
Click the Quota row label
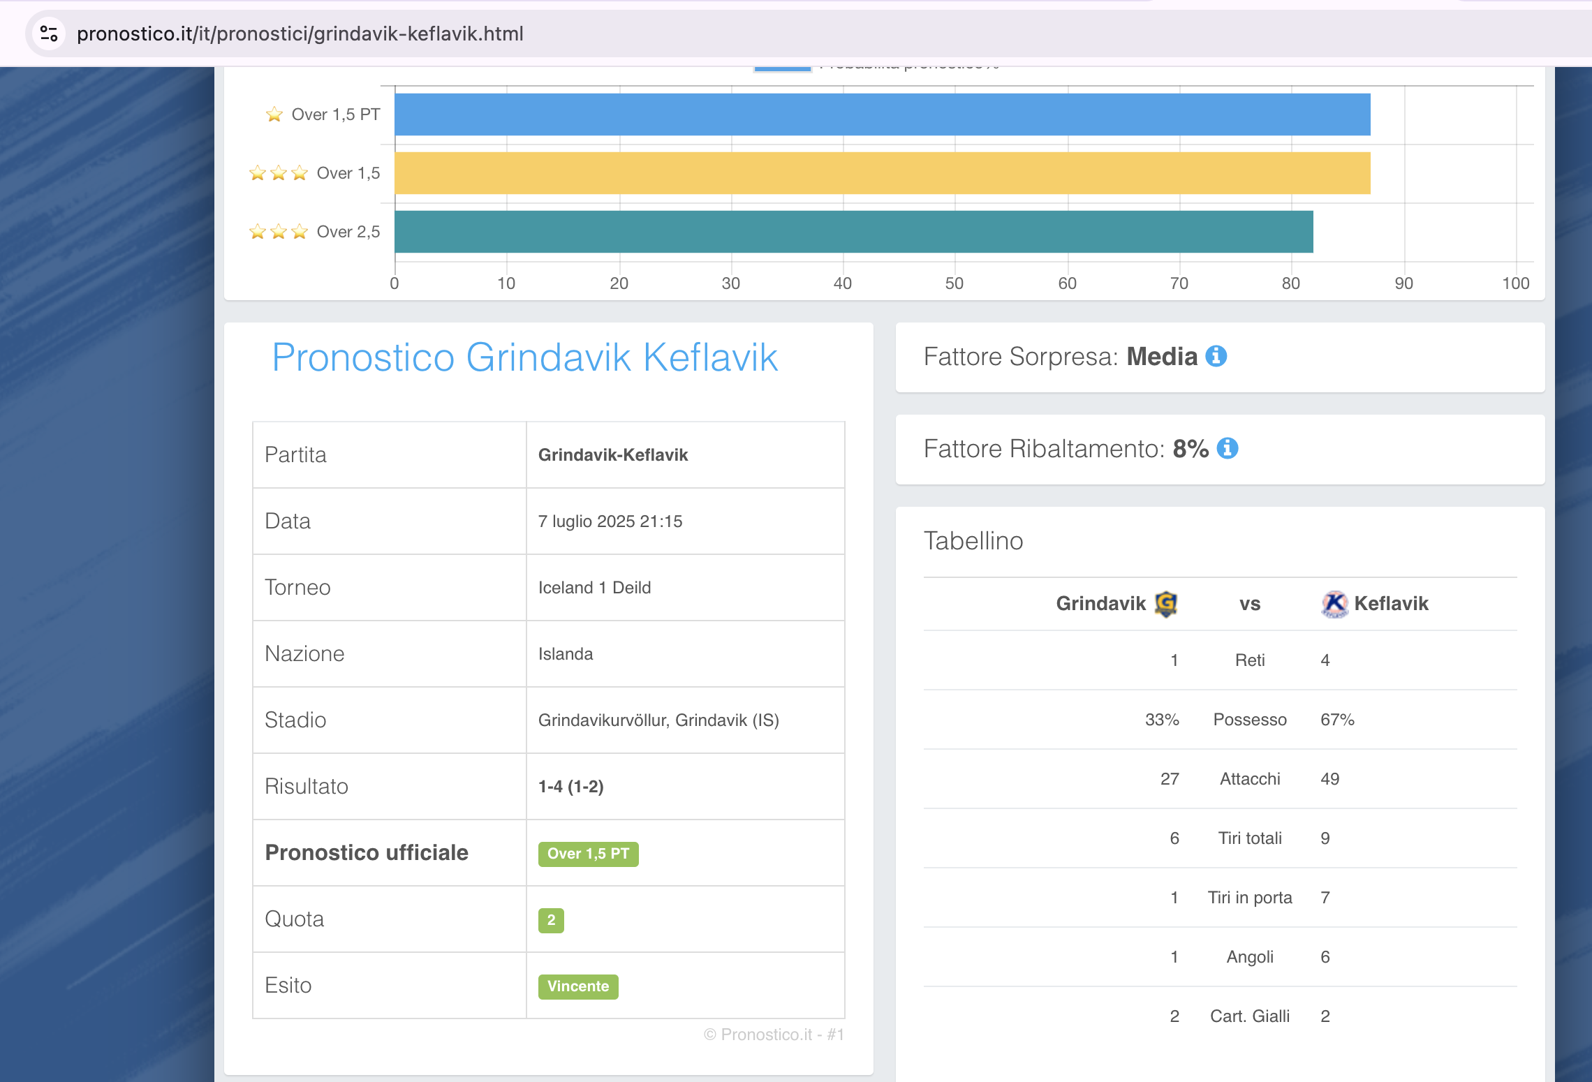295,919
